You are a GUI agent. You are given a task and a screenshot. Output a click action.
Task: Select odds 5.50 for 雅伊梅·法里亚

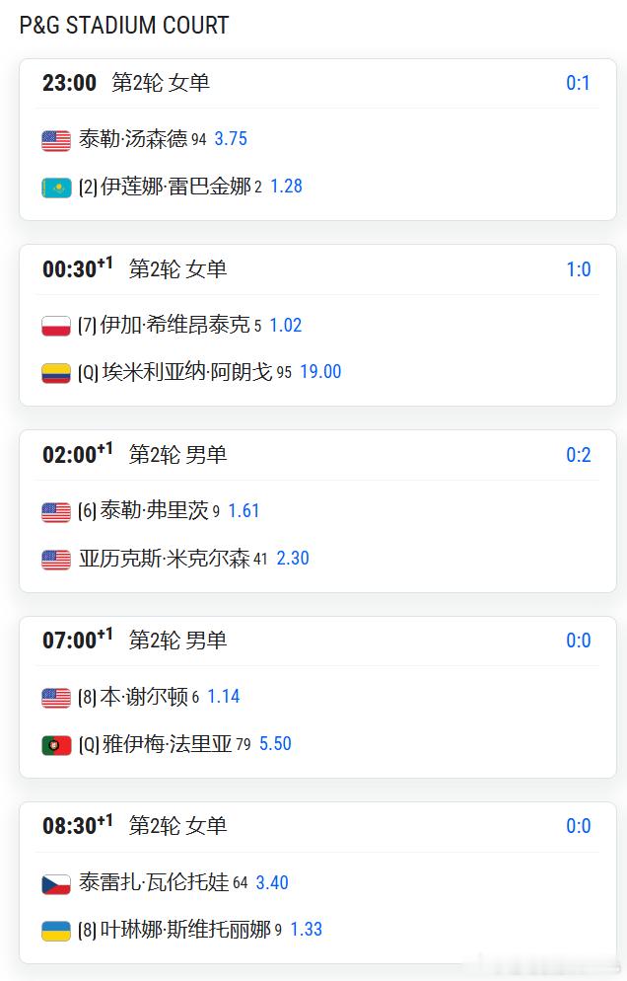click(275, 744)
